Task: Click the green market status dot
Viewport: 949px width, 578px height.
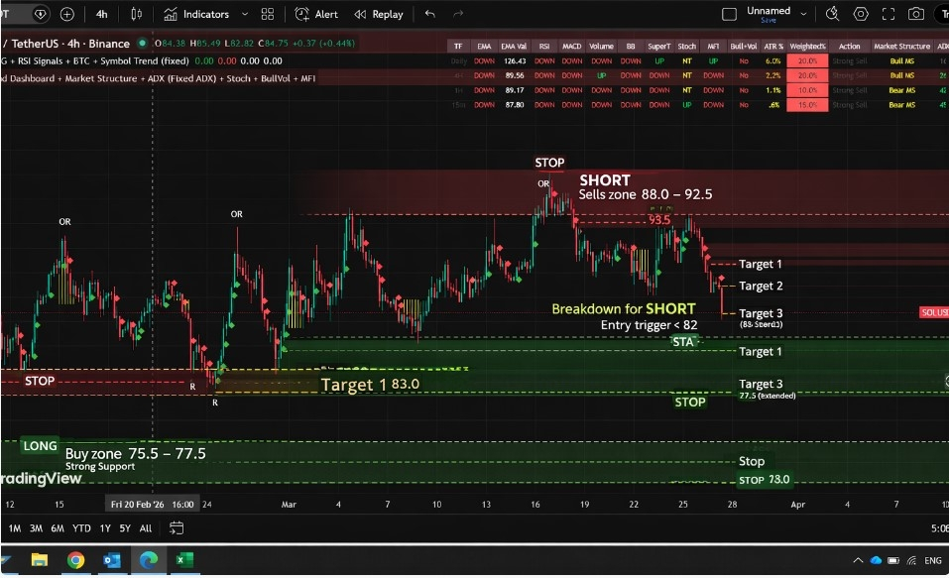Action: pyautogui.click(x=142, y=43)
